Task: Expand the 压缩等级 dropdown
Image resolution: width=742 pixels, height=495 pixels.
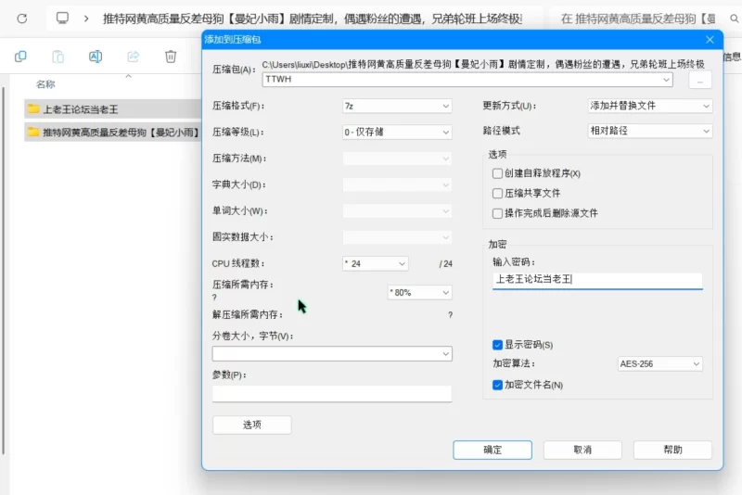Action: 397,132
